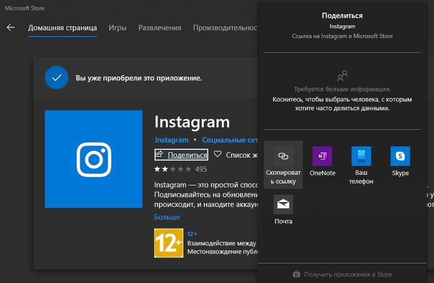Share to OneNote
This screenshot has width=434, height=283.
322,162
